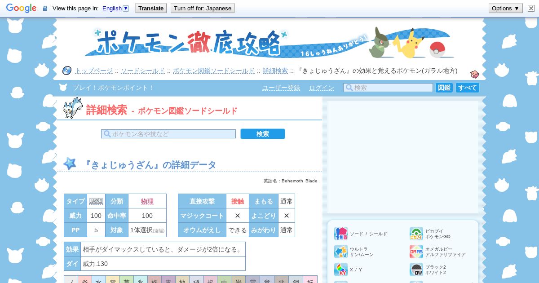Click the ピカブイ game icon
539x283 pixels.
(x=416, y=234)
